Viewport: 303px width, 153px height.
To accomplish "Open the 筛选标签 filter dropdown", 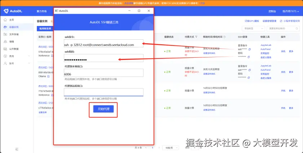I will point(253,29).
